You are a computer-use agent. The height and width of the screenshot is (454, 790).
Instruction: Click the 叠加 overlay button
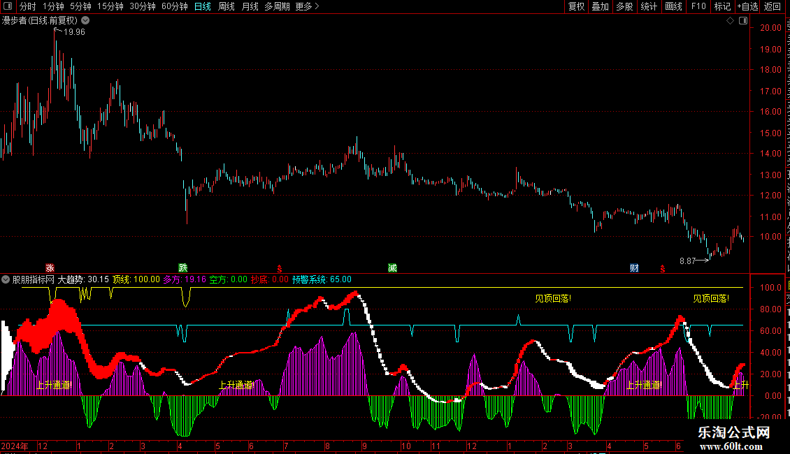point(601,6)
